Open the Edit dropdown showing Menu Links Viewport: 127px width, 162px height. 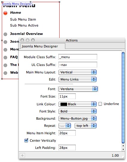[78, 79]
